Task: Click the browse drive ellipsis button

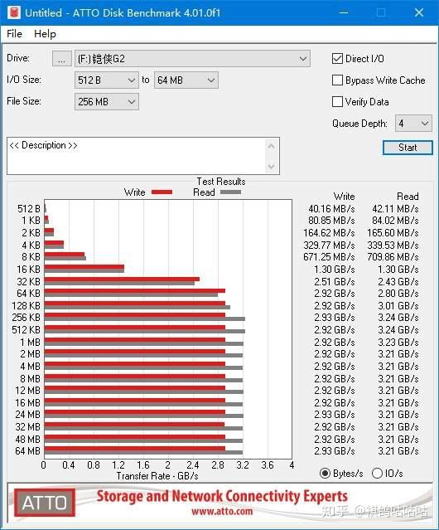Action: click(x=62, y=59)
